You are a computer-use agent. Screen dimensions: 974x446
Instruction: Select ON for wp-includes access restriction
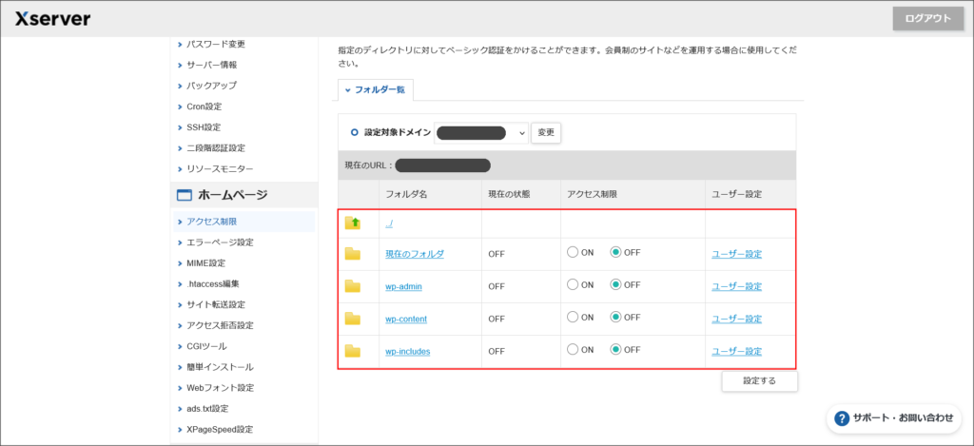572,349
